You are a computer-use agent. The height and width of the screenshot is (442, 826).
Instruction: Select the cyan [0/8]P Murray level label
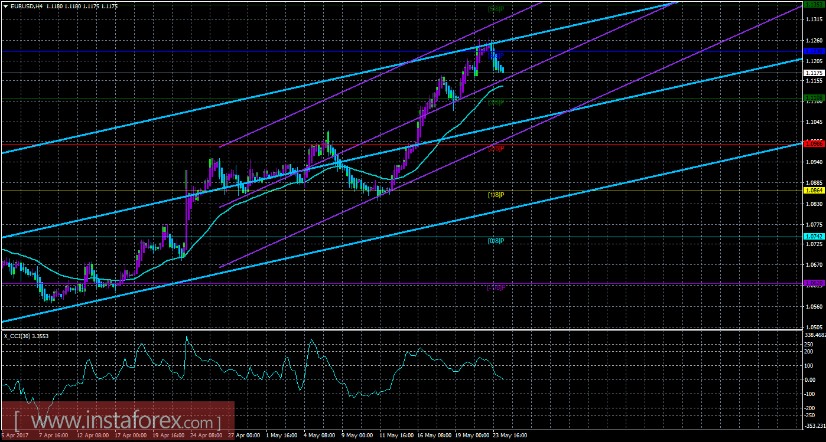(496, 241)
